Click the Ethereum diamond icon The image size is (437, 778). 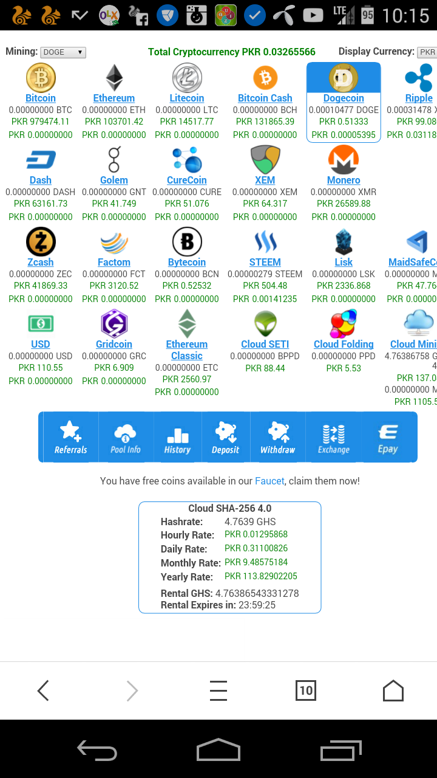[x=114, y=78]
